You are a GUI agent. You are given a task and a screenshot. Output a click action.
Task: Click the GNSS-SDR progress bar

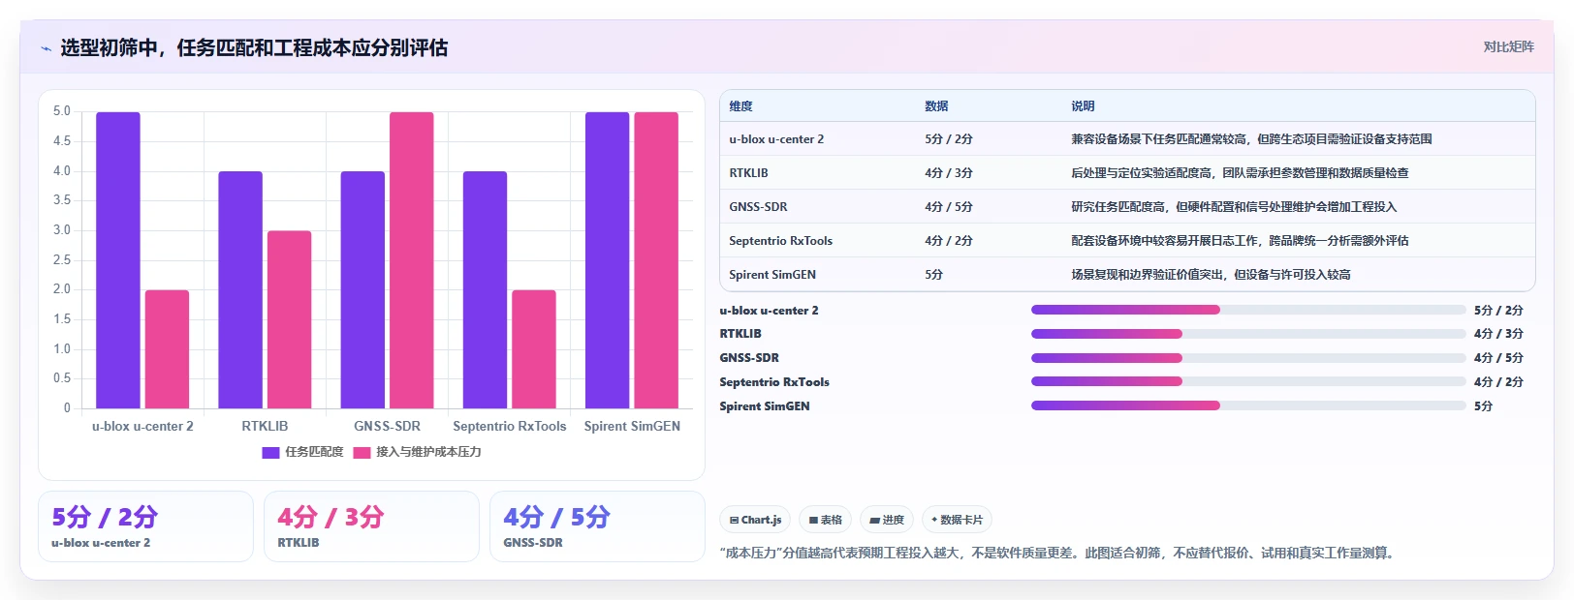1248,358
